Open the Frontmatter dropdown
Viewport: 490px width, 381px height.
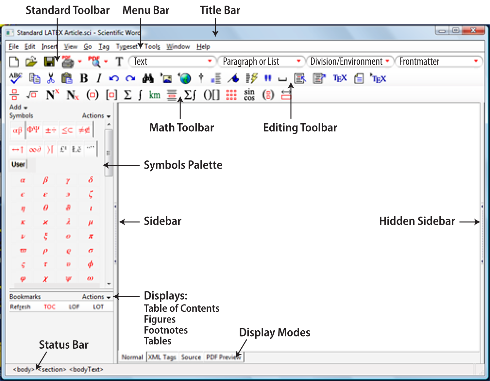pos(439,61)
